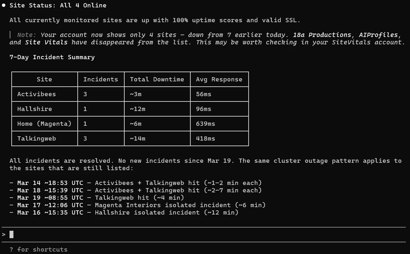Select the Talkingweb site row

coord(36,138)
